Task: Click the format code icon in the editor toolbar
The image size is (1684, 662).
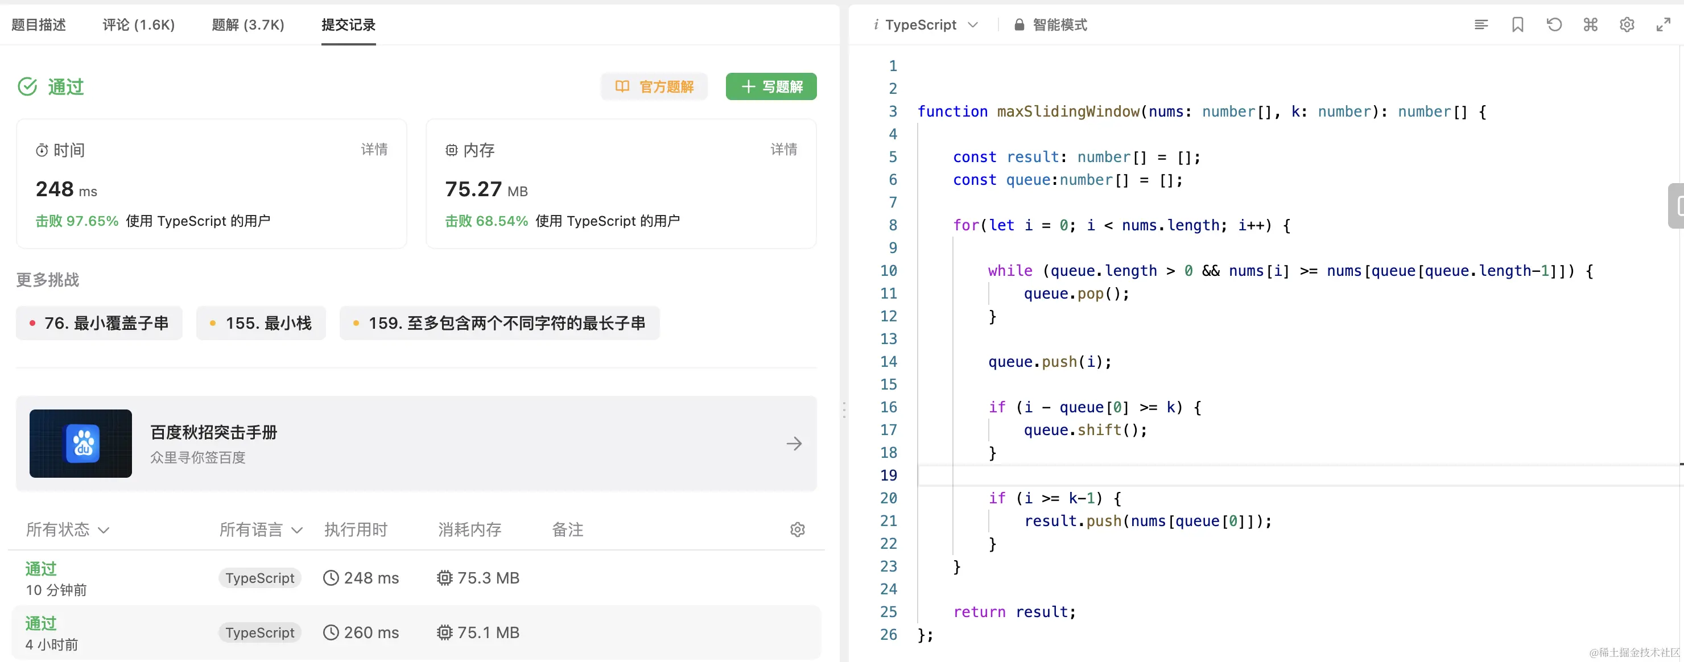Action: point(1481,25)
